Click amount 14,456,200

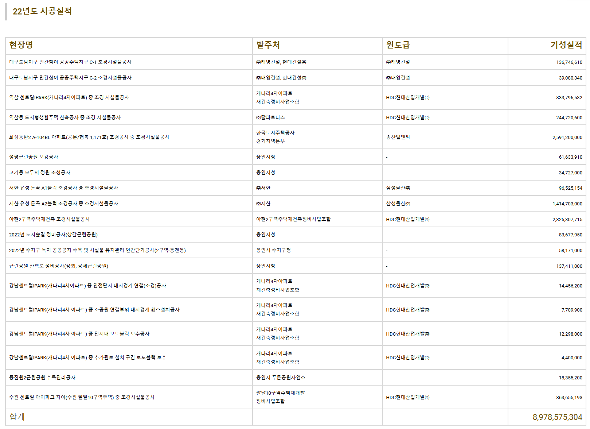pyautogui.click(x=570, y=286)
